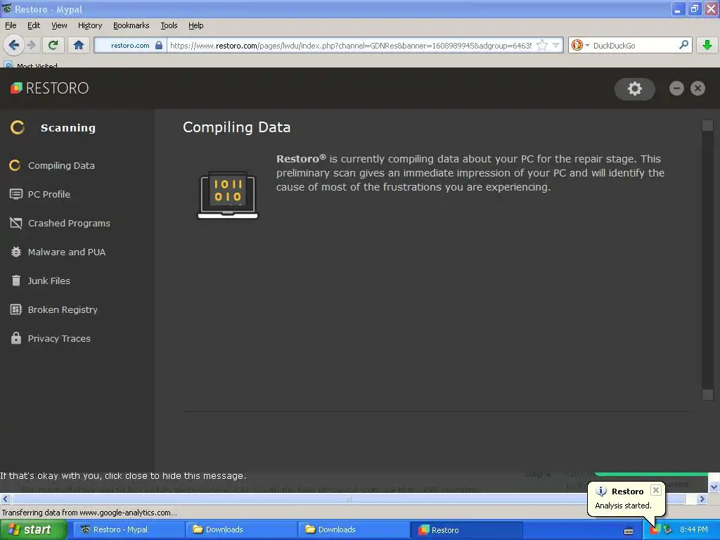Select Junk Files in sidebar
This screenshot has height=540, width=720.
[49, 281]
